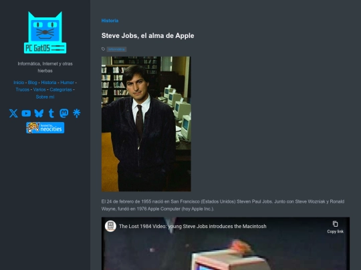Screen dimensions: 361x270
Task: Click the PC GatOS cat logo
Action: [x=45, y=33]
